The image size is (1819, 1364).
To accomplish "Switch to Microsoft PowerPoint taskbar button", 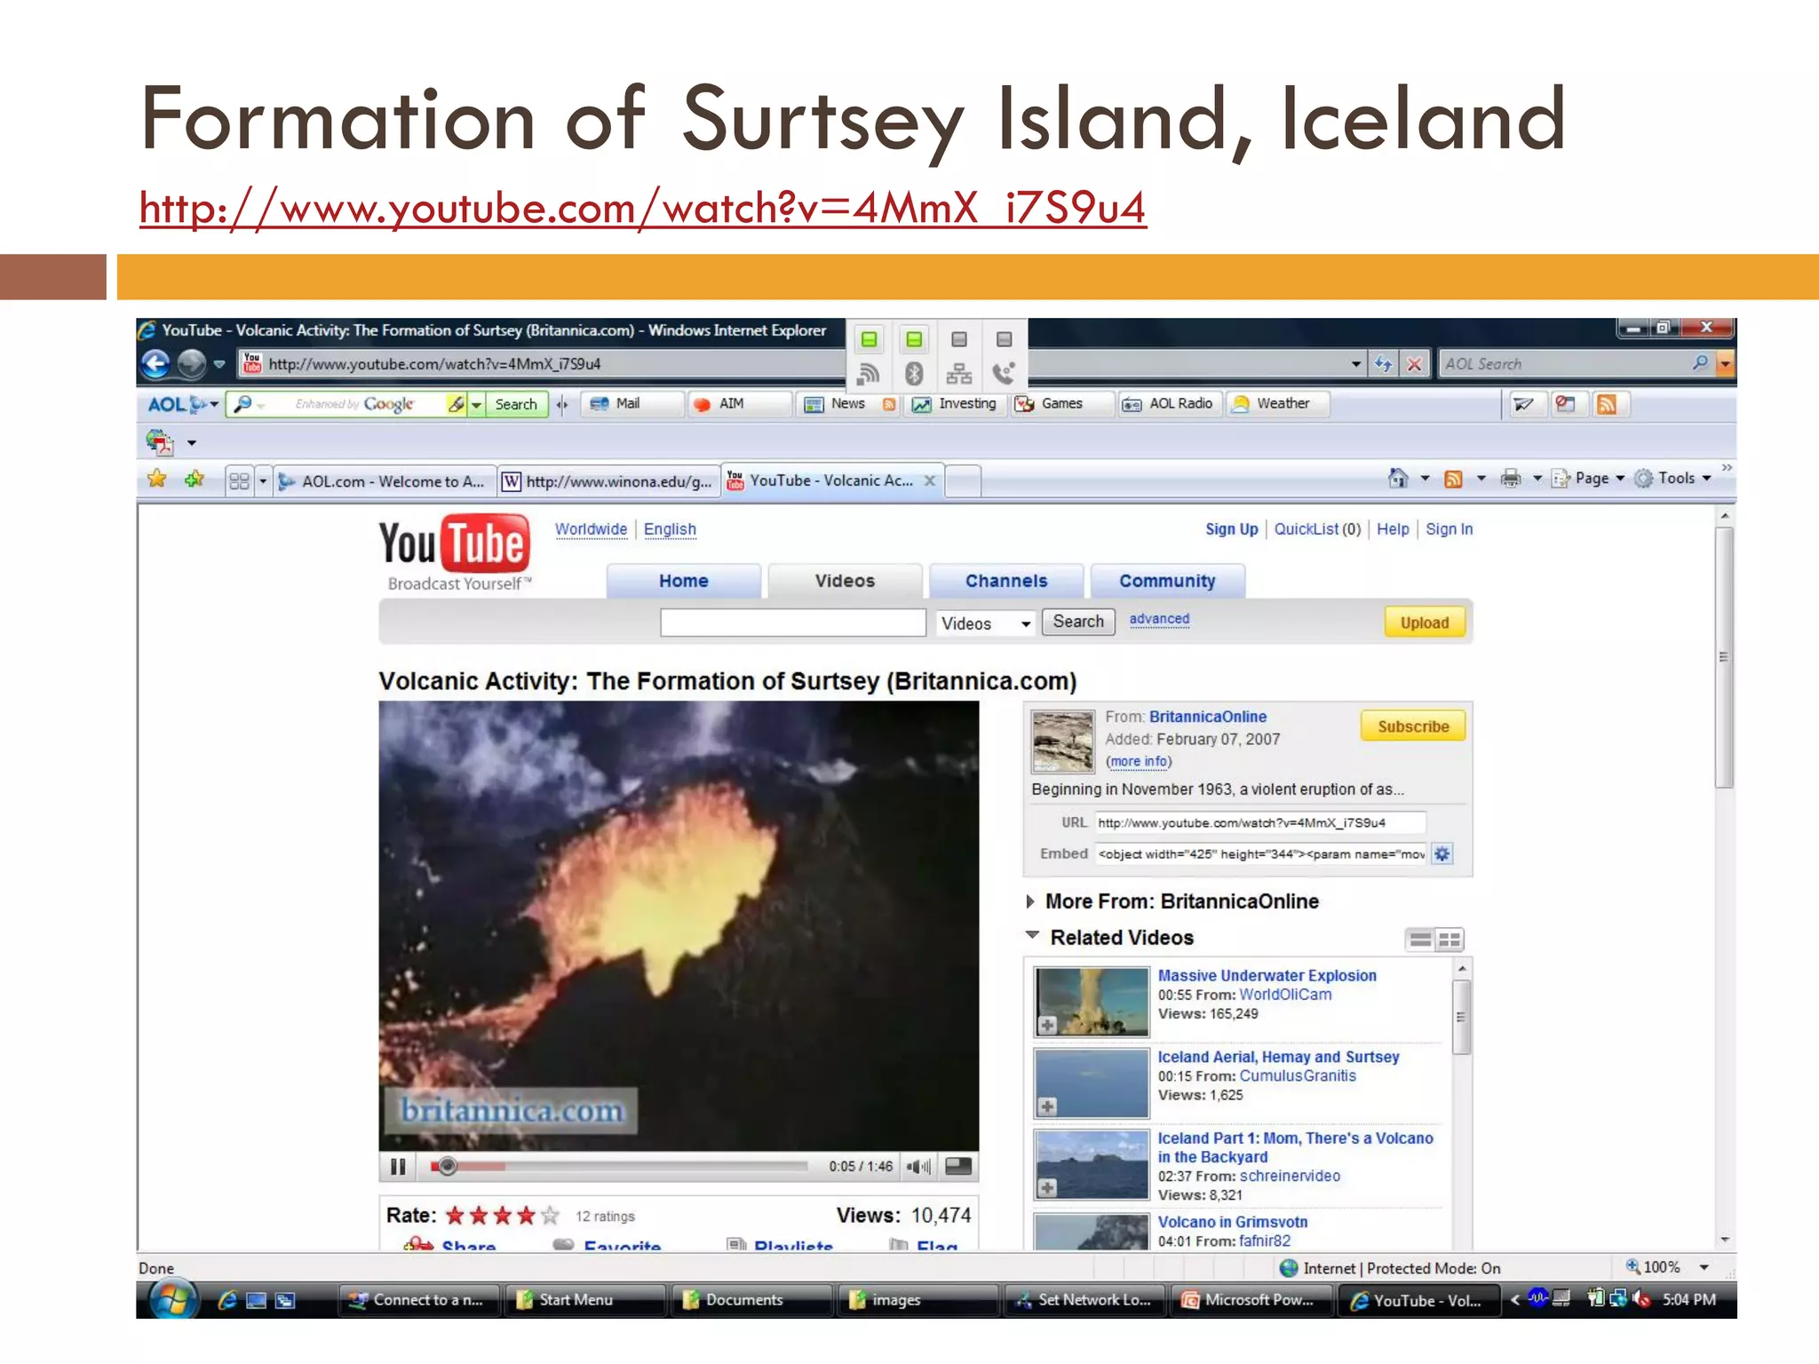I will (1250, 1300).
